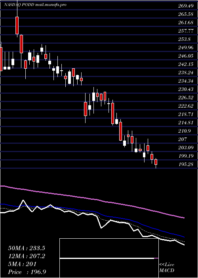This screenshot has height=278, width=198.
Task: Click the 222.62 price axis label
Action: pos(186,106)
